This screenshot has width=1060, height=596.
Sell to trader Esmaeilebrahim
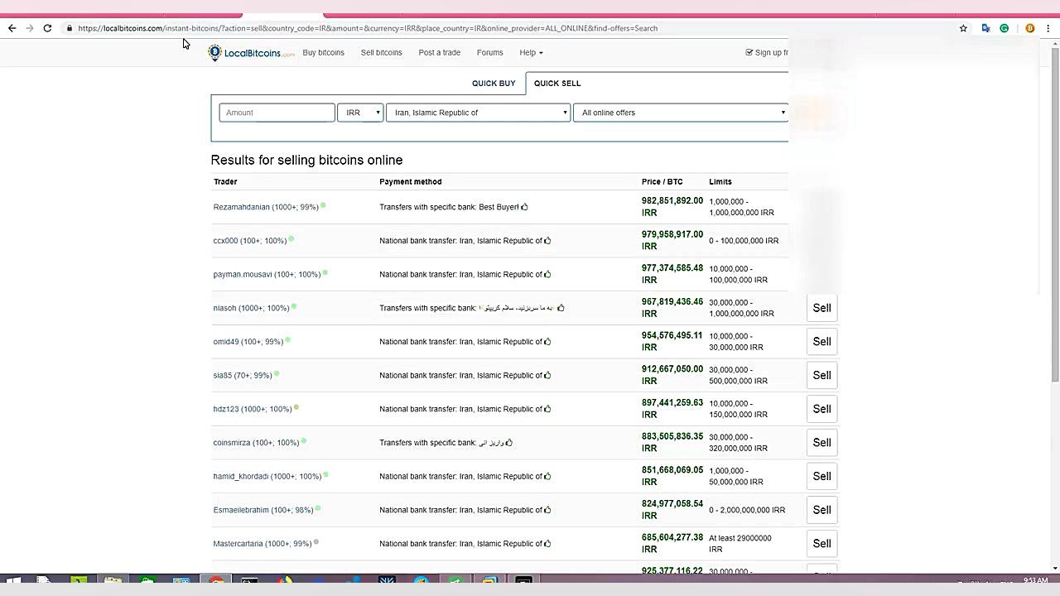click(x=821, y=510)
